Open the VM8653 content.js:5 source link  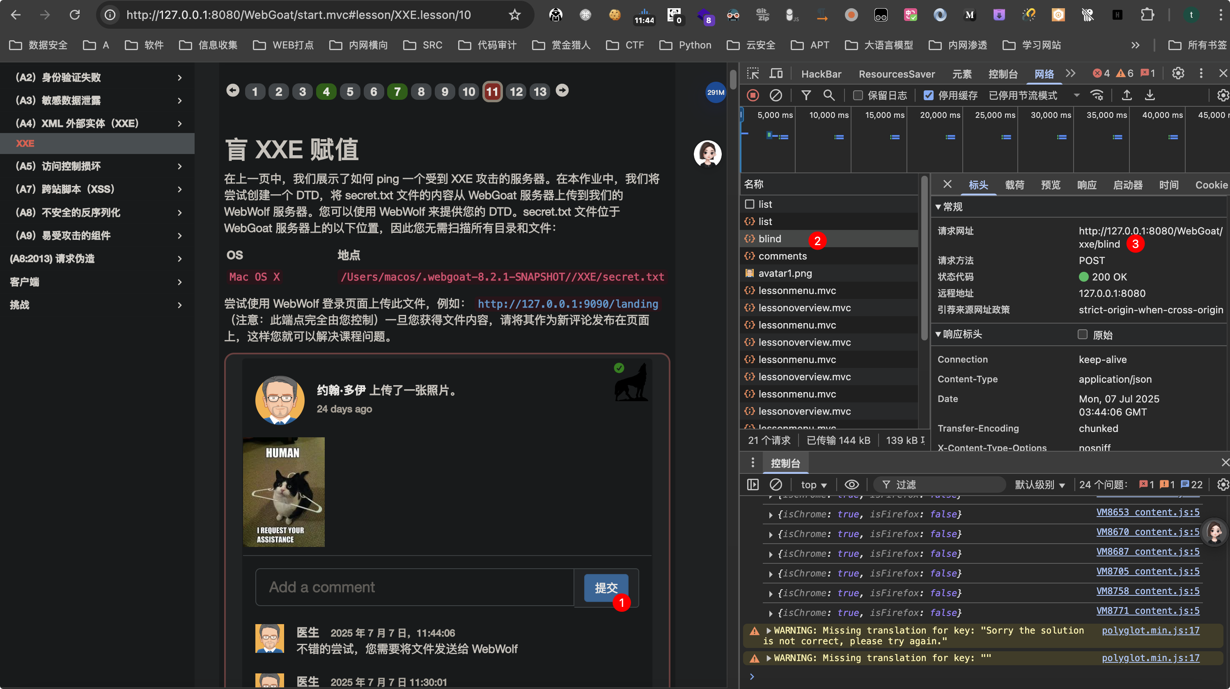[x=1148, y=512]
